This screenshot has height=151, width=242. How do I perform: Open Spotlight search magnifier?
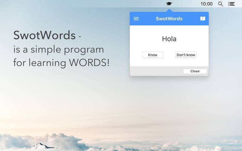tap(221, 4)
